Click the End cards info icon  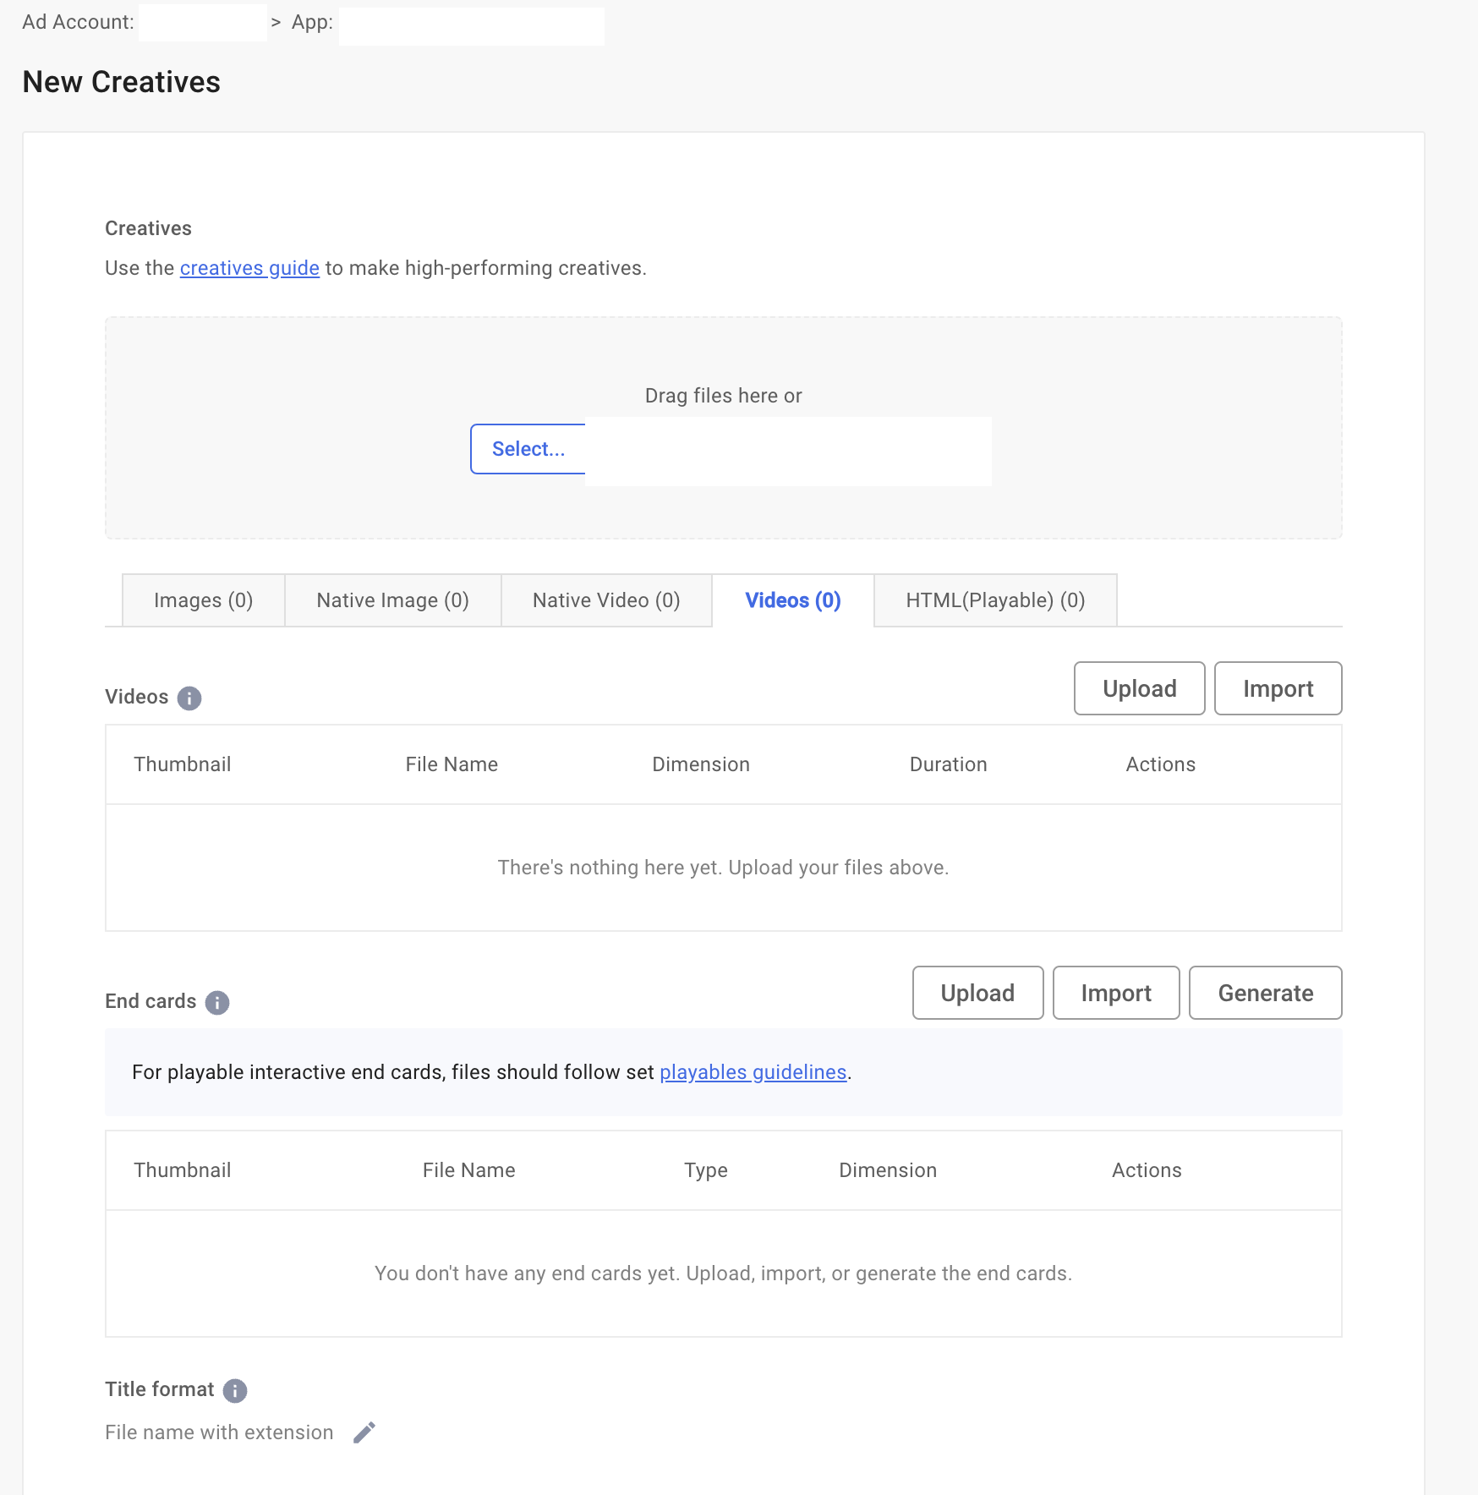pos(217,1003)
